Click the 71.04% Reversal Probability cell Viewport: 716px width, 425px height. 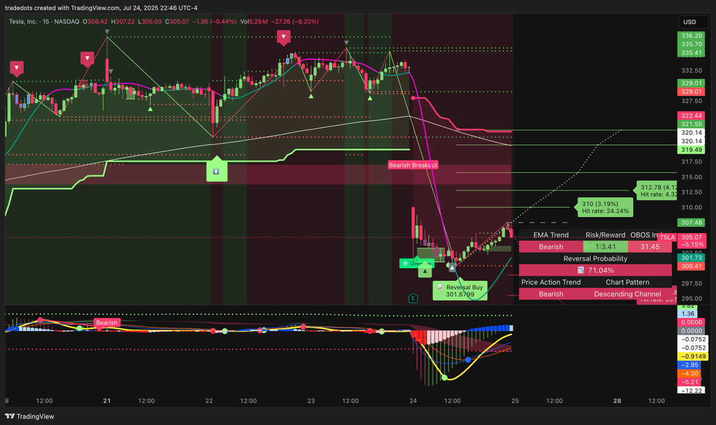click(595, 270)
